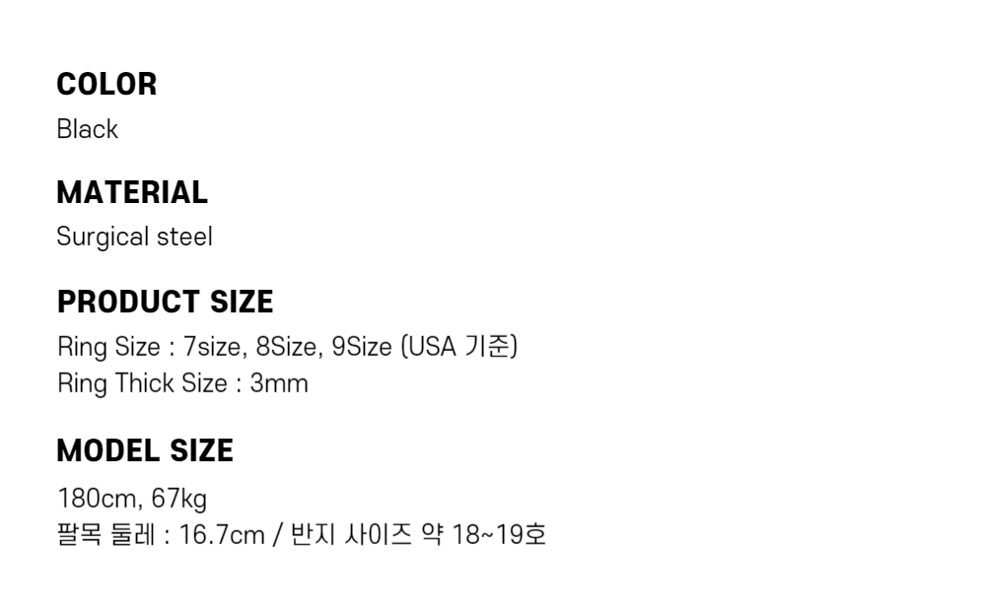Screen dimensions: 986x616
Task: Click the MODEL SIZE heading
Action: (x=145, y=450)
